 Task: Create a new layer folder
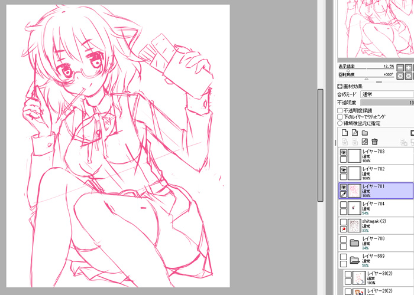coord(365,133)
